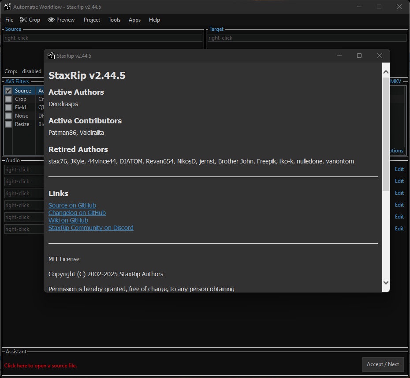Enable the Noise filter checkbox
This screenshot has width=410, height=378.
[8, 116]
